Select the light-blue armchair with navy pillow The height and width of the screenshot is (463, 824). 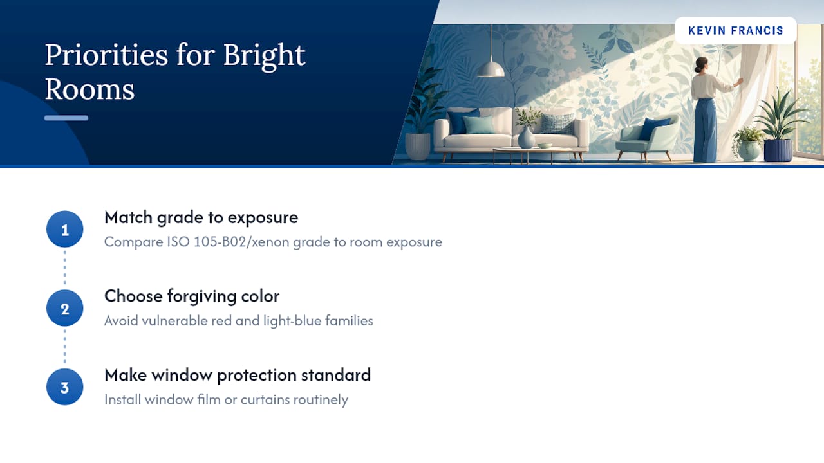click(x=647, y=137)
